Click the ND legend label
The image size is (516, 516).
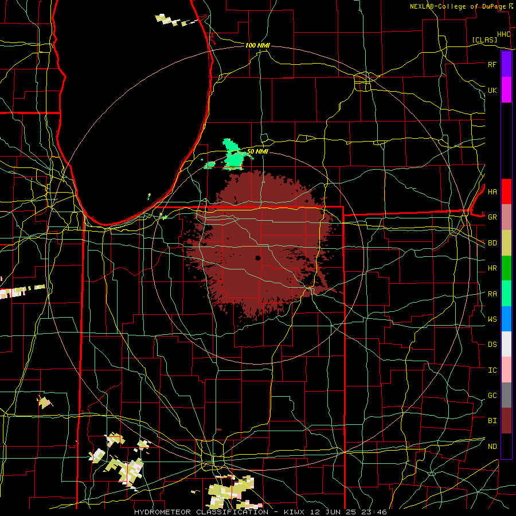click(x=492, y=446)
